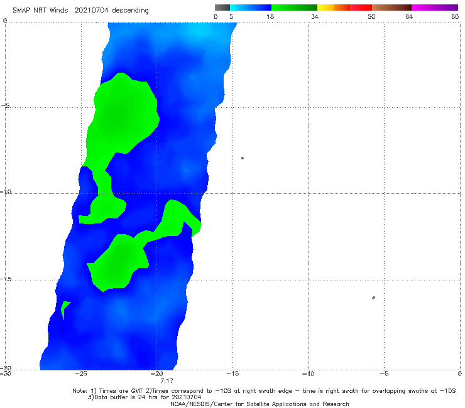Screen dimensions: 465x408
Task: Click the swath time label '7:17'
Action: (x=167, y=381)
